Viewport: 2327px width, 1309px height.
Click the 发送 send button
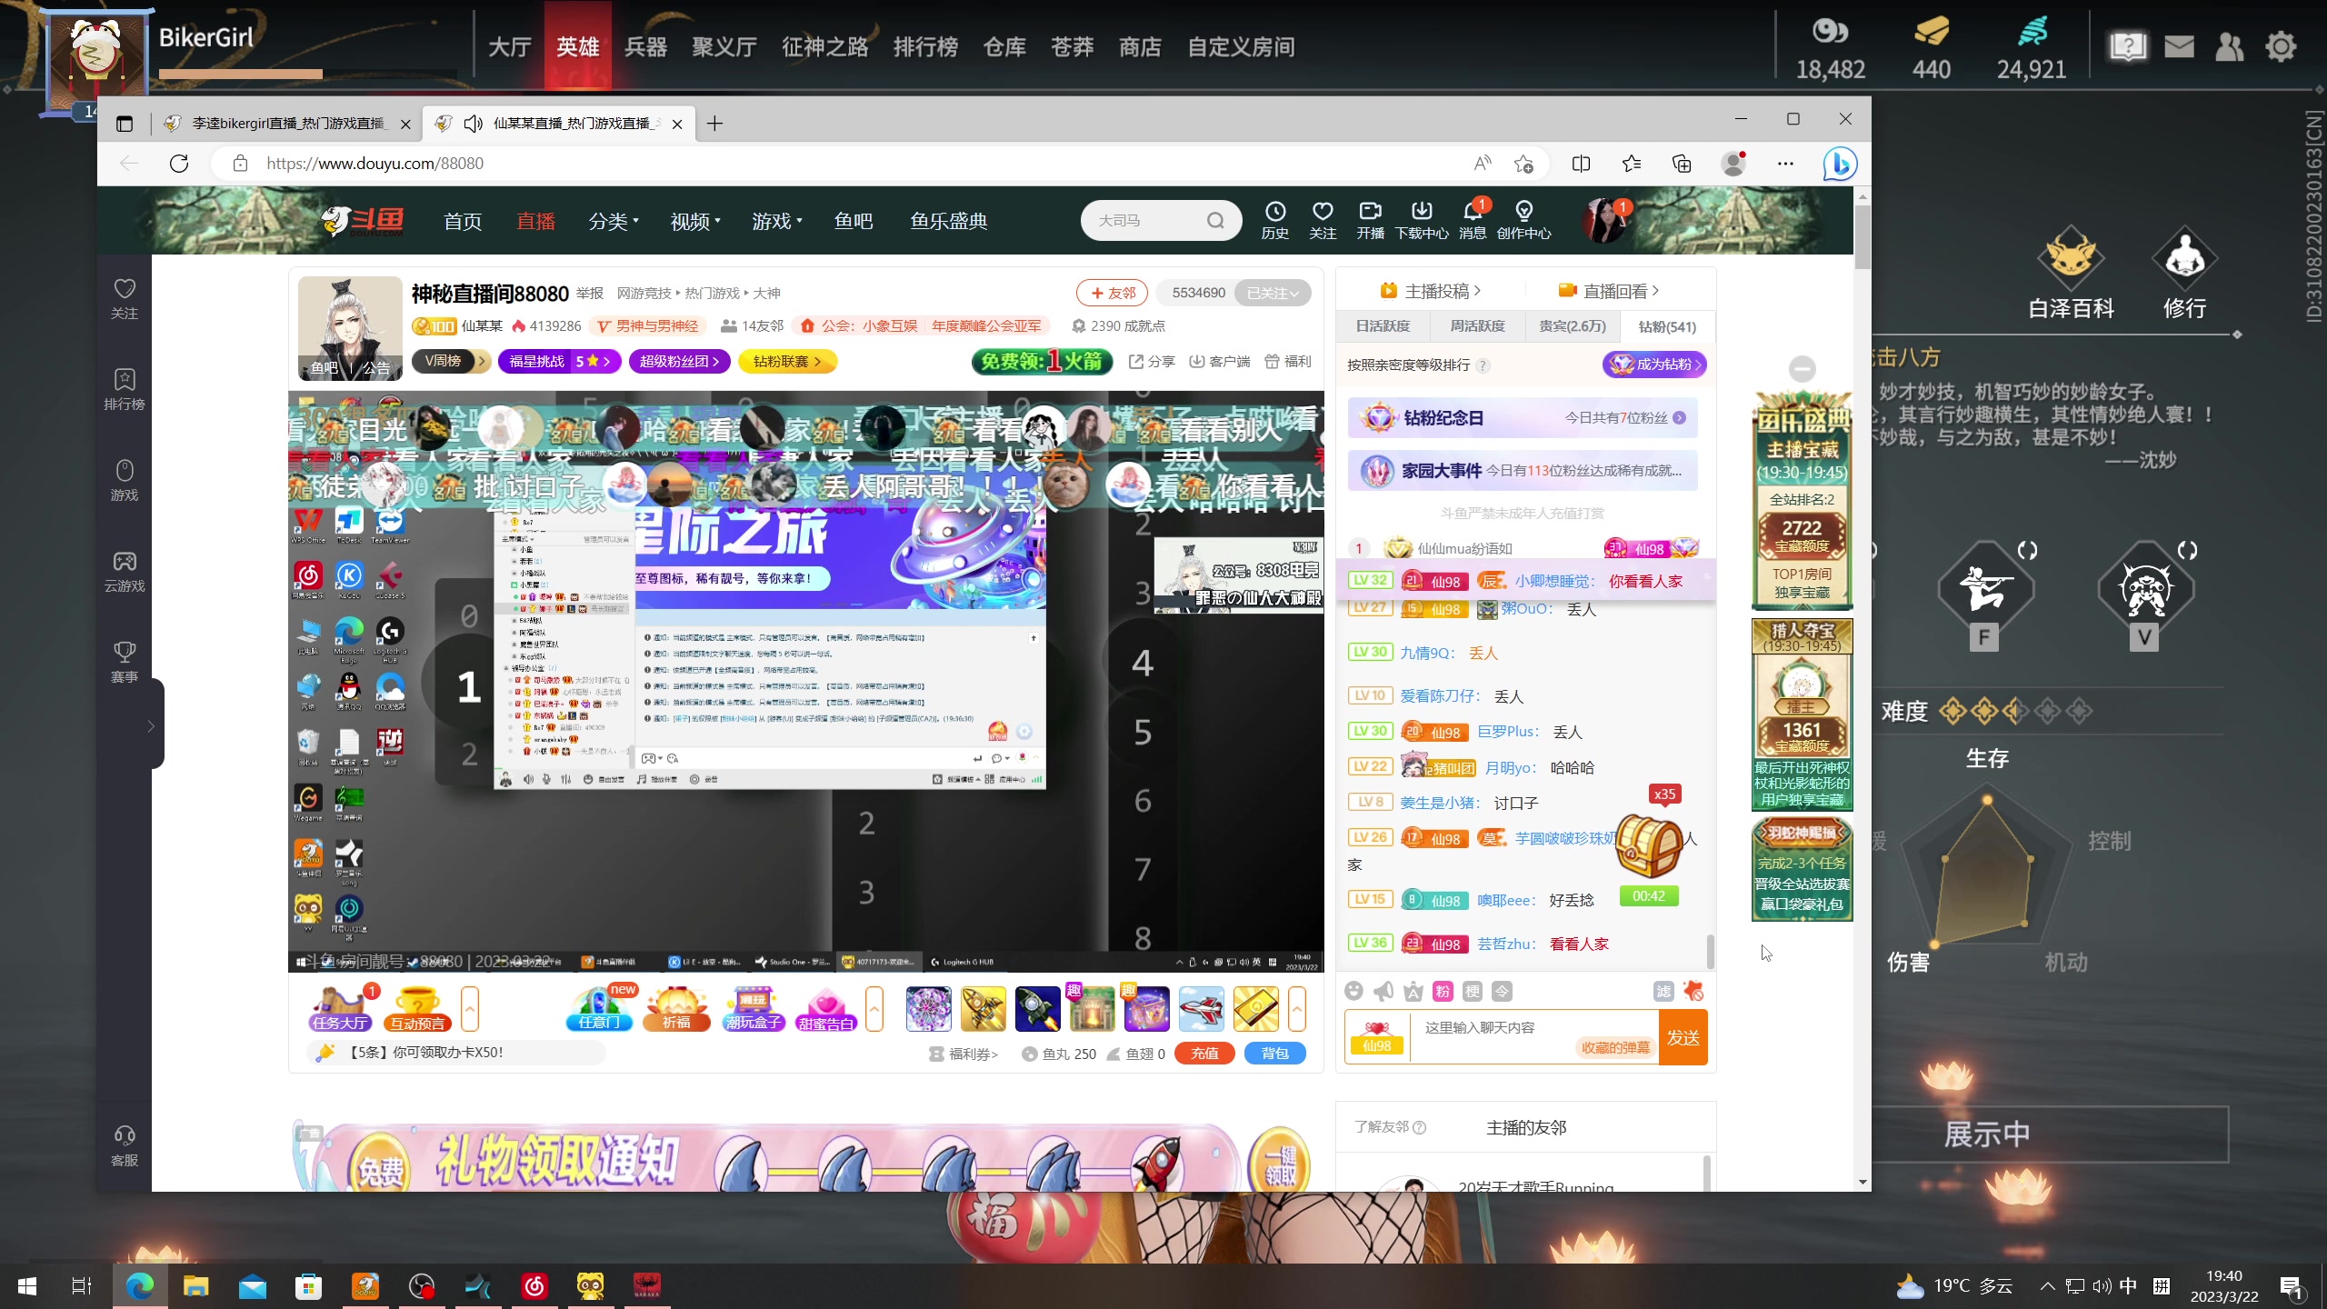point(1683,1037)
